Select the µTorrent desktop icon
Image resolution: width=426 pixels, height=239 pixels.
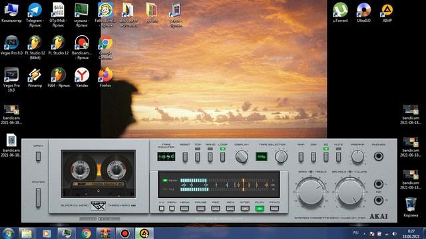point(340,13)
